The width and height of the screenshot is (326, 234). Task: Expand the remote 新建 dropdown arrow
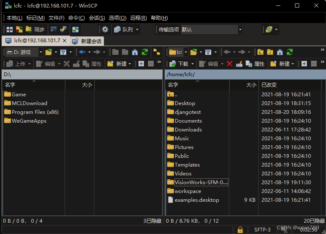point(293,64)
